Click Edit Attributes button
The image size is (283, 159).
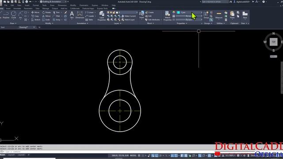(153, 19)
